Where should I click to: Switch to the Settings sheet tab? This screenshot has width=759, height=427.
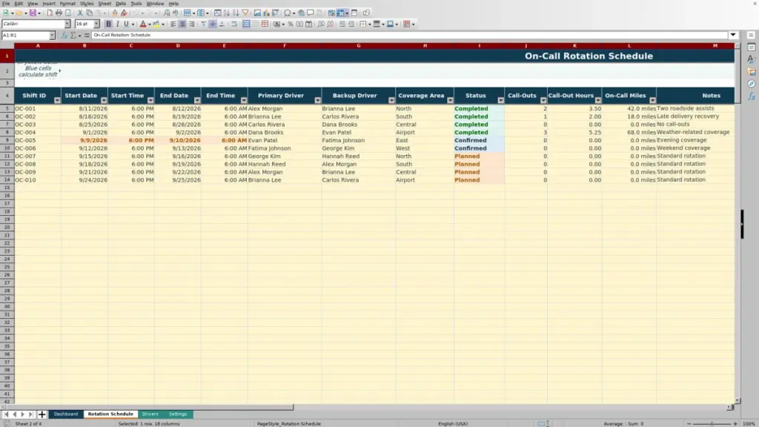(178, 414)
